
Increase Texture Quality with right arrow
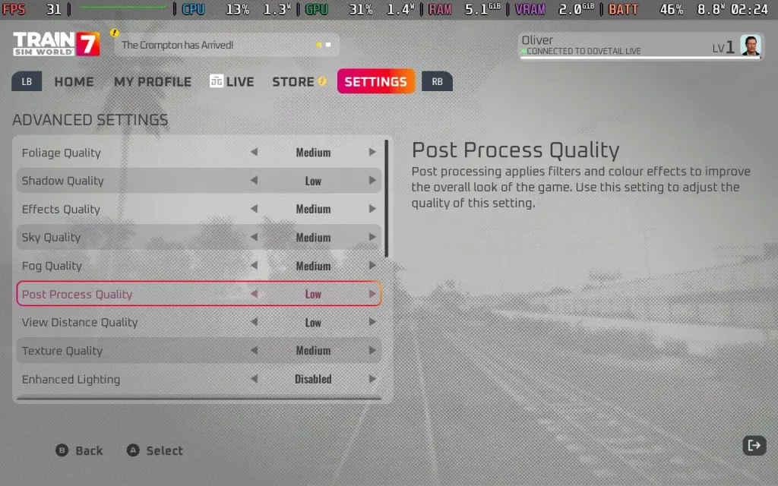point(372,351)
